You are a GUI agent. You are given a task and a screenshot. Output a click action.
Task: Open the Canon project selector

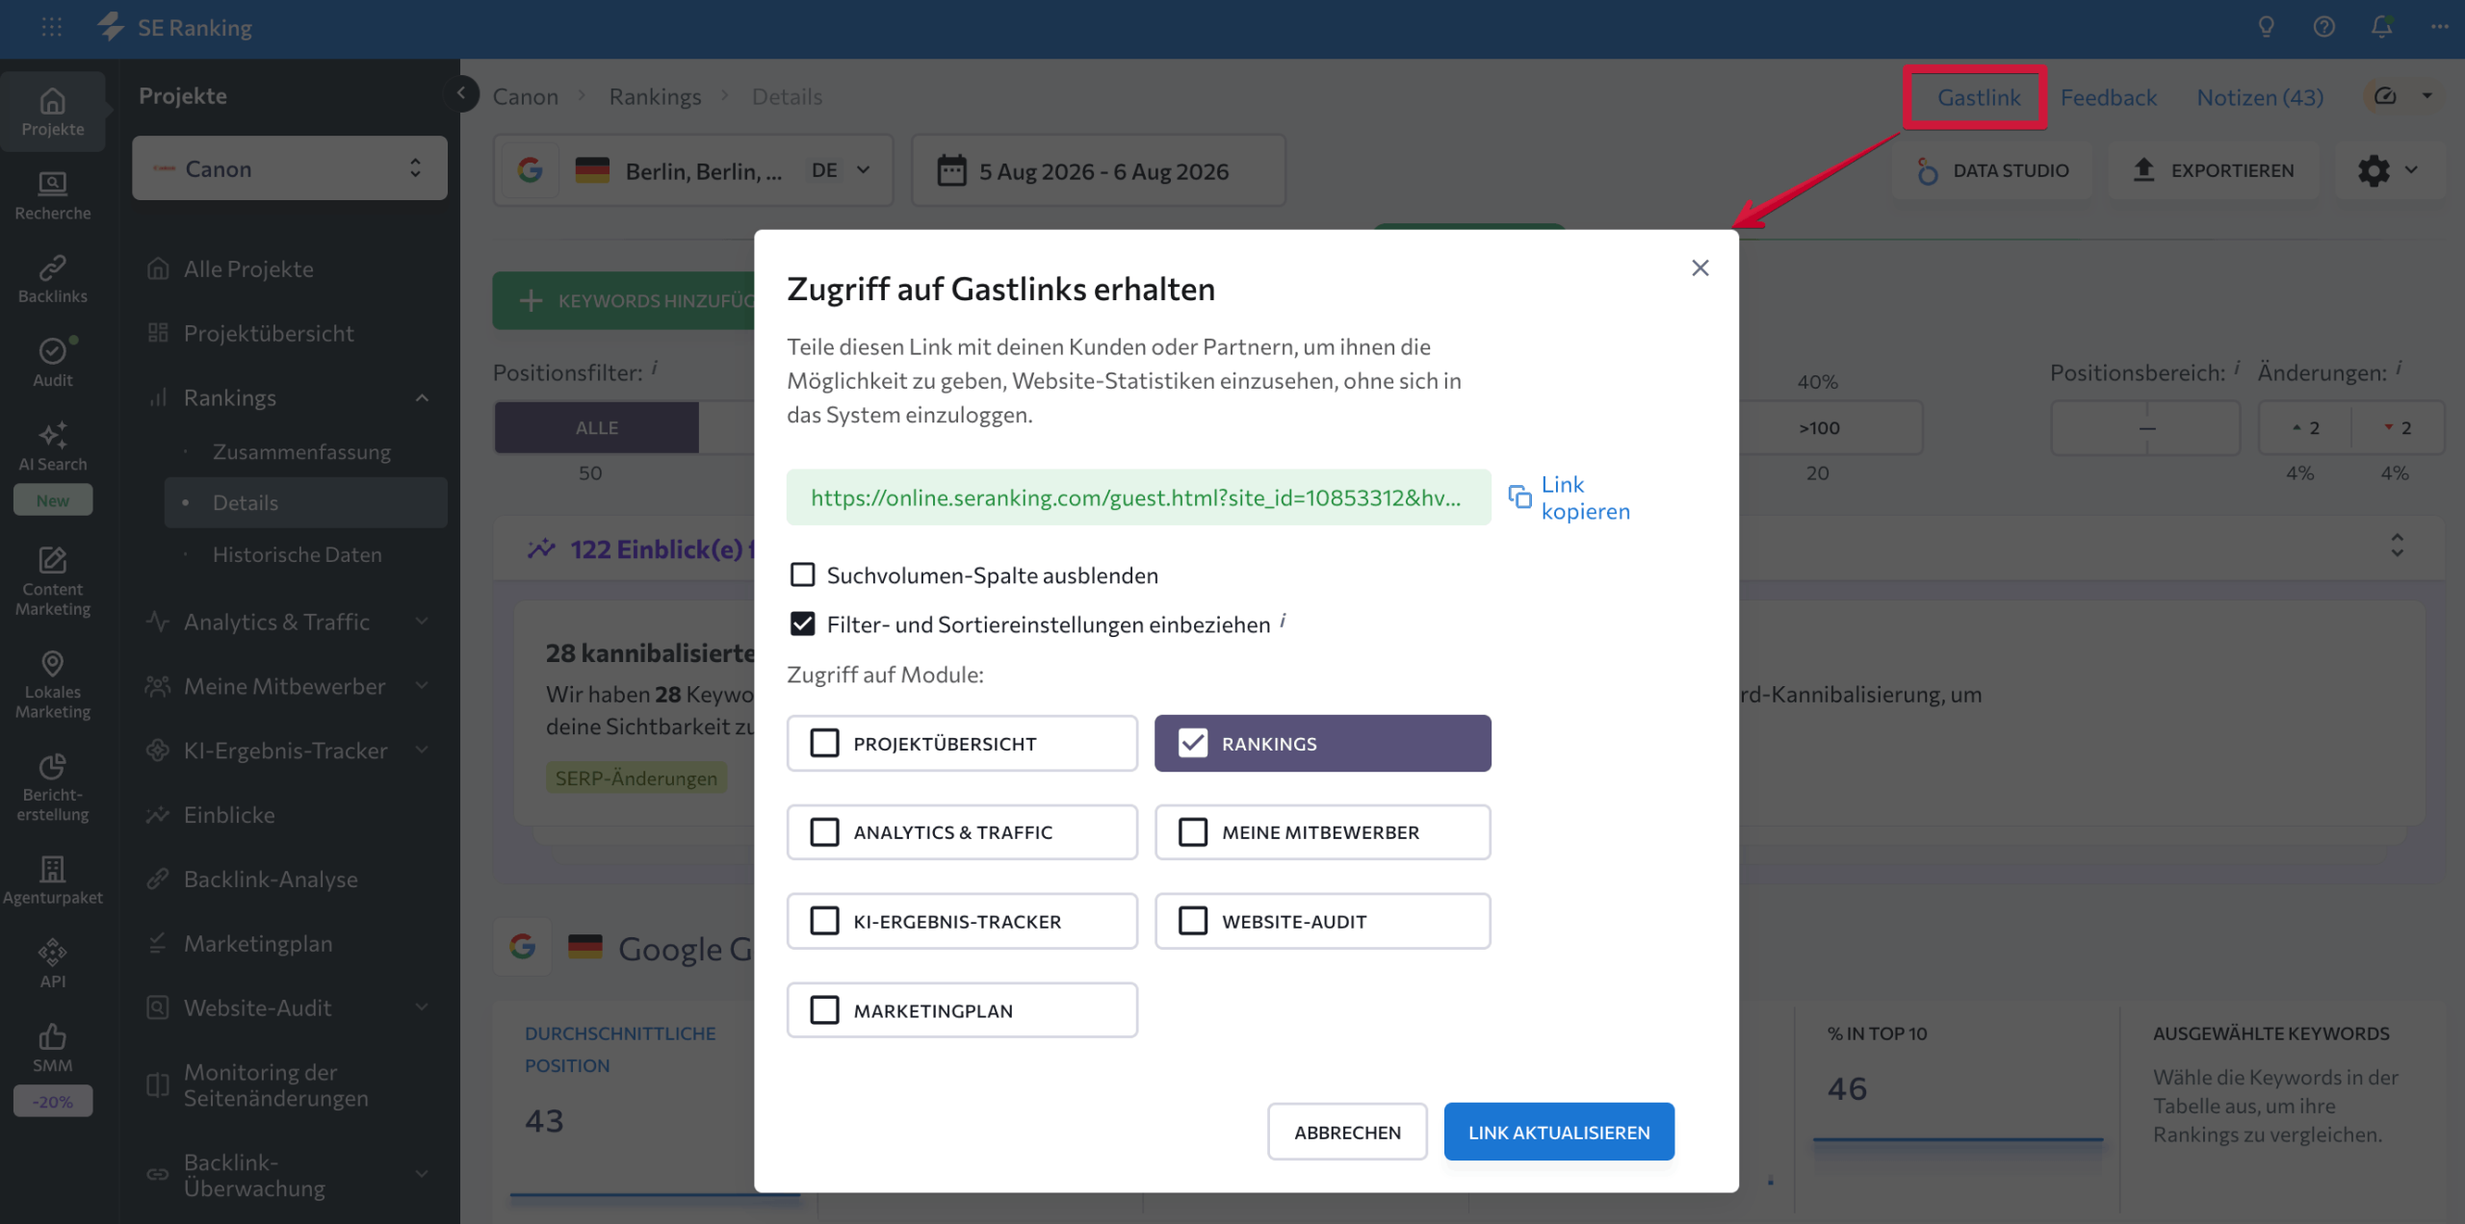click(290, 168)
